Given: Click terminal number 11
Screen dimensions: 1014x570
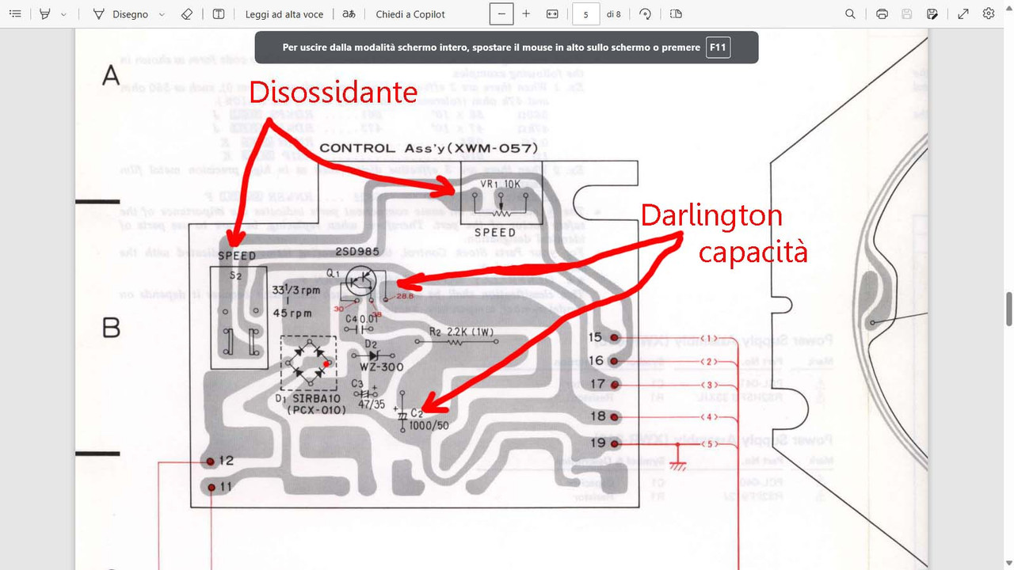Looking at the screenshot, I should (226, 488).
